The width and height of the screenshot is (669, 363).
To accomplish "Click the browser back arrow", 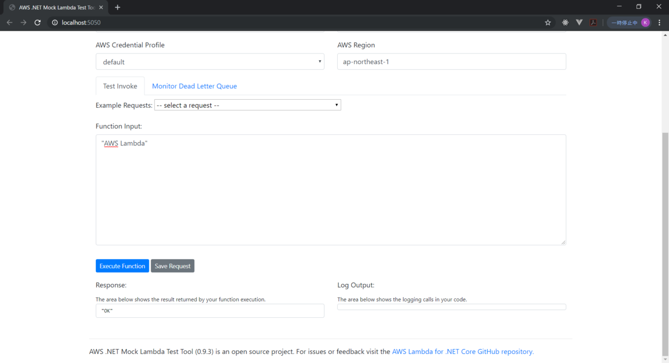I will (x=9, y=22).
